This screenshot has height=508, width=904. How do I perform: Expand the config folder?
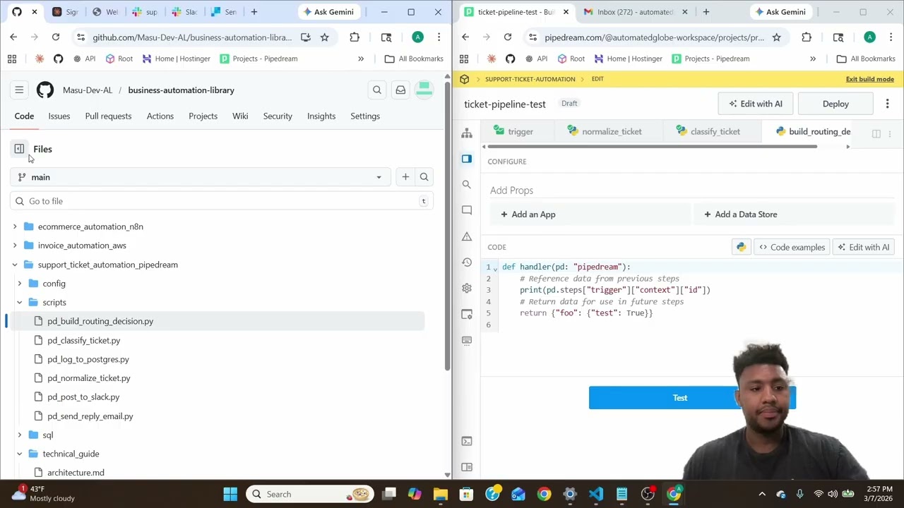20,284
